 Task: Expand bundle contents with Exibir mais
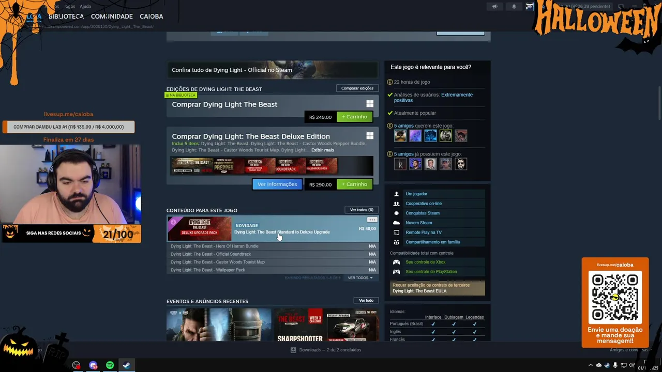point(323,150)
